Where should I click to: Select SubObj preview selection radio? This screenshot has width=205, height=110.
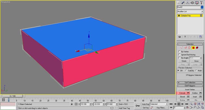click(x=186, y=71)
